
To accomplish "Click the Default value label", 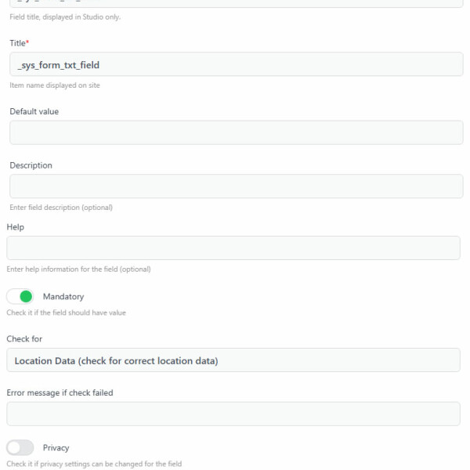I will (34, 112).
